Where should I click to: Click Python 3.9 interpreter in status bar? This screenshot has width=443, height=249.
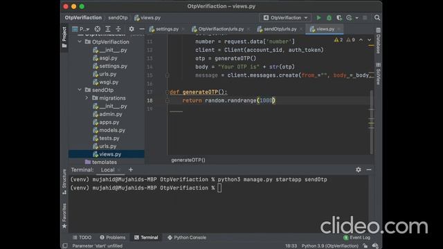click(330, 246)
